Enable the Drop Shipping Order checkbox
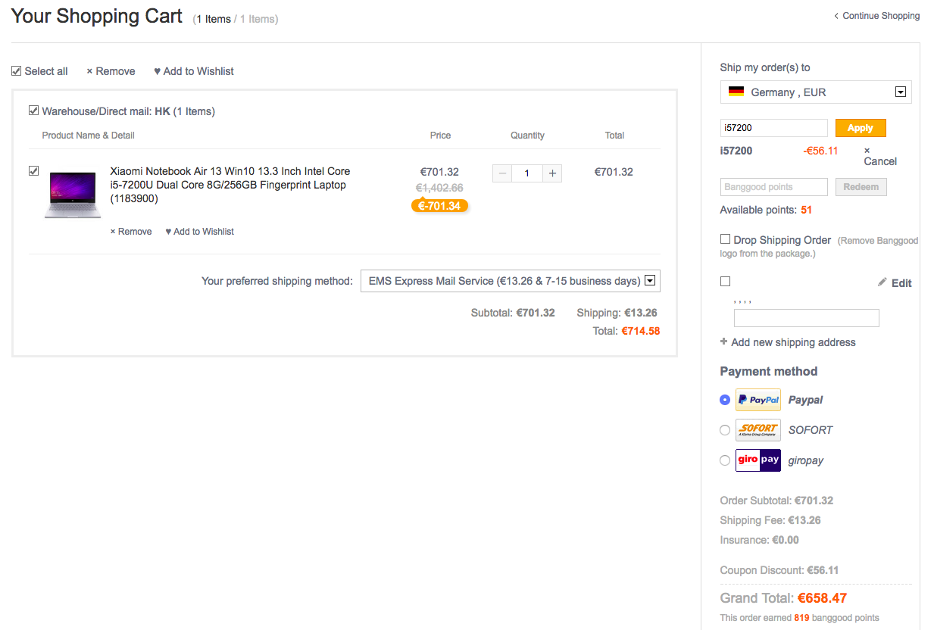 [x=725, y=239]
